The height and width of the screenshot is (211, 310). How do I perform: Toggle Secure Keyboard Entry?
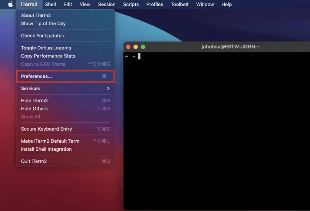(65, 129)
